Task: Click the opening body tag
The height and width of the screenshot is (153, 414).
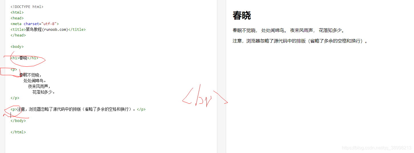Action: tap(17, 46)
